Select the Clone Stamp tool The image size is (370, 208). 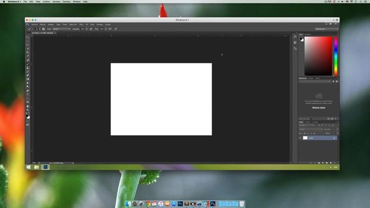(28, 68)
